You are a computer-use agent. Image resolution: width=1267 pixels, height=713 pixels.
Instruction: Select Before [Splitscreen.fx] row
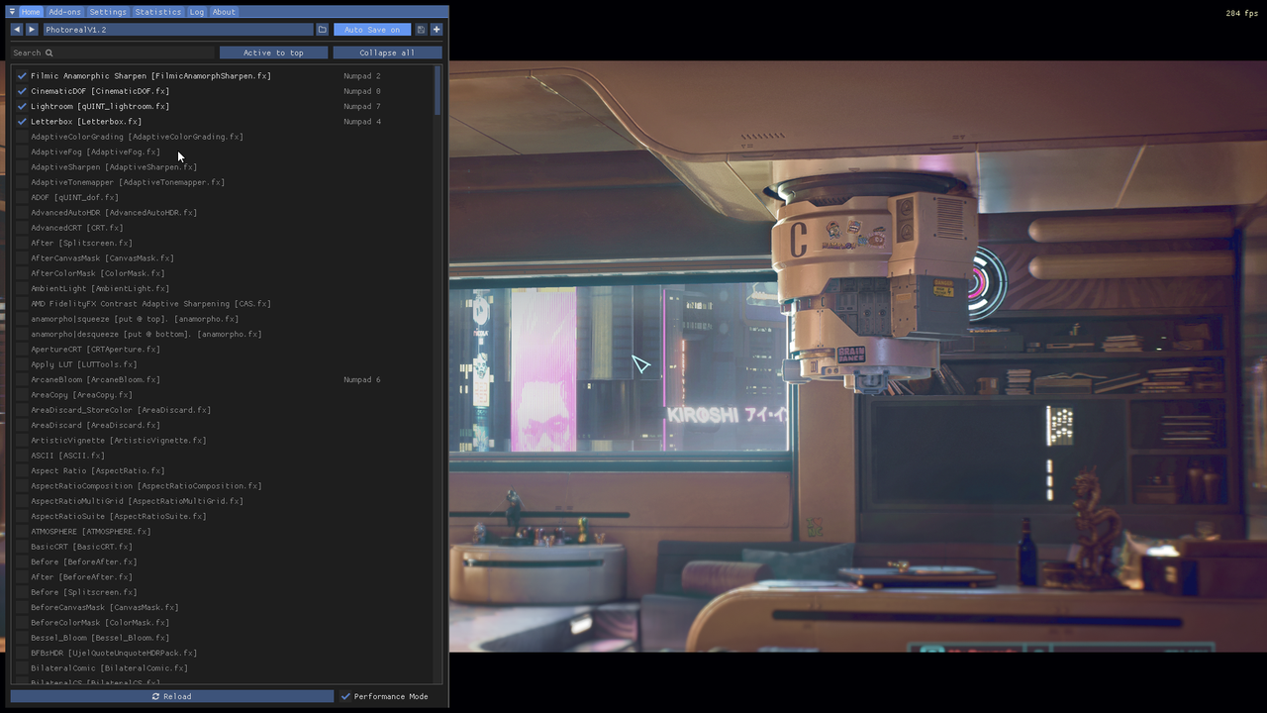[x=84, y=592]
